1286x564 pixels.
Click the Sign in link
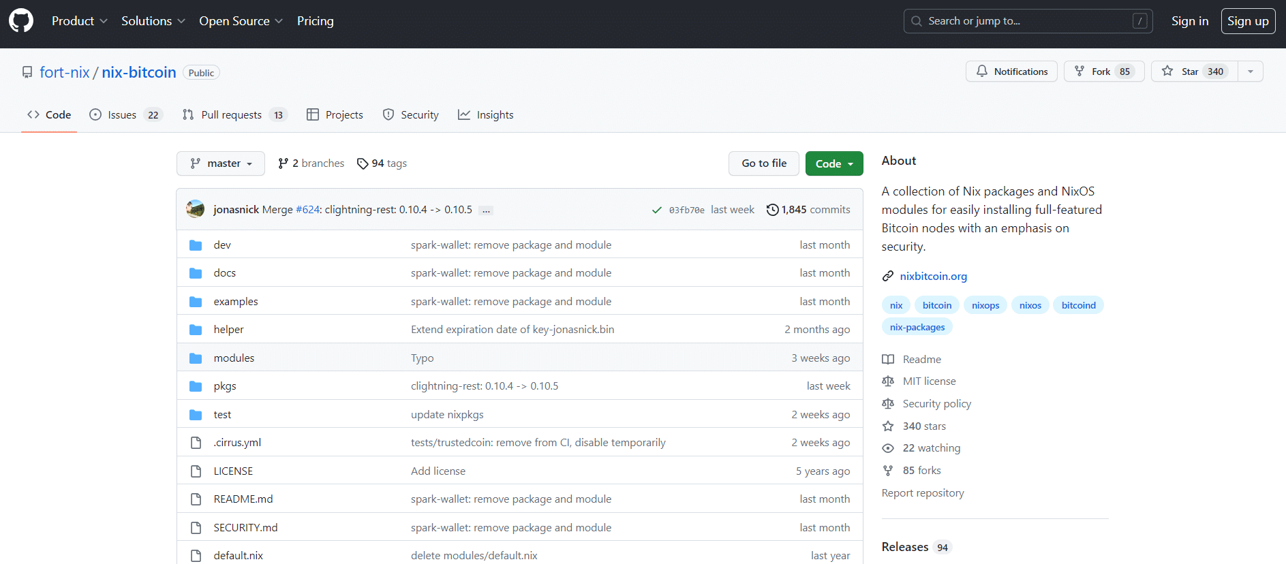point(1190,21)
